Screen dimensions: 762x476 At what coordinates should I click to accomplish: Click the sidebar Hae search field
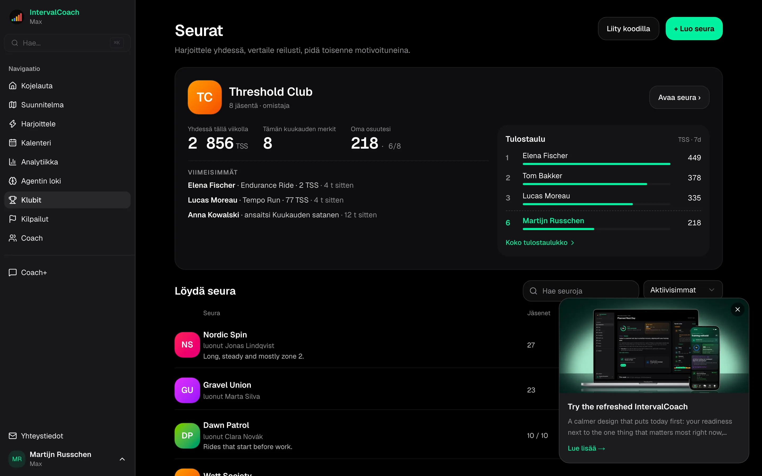[x=67, y=43]
